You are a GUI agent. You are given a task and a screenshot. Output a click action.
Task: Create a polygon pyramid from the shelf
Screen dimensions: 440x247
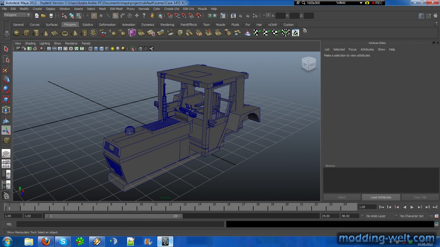click(x=74, y=33)
